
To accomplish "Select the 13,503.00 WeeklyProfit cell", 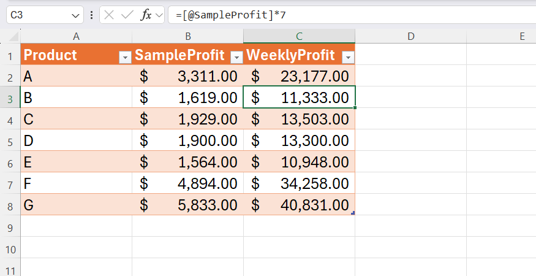I will coord(299,119).
